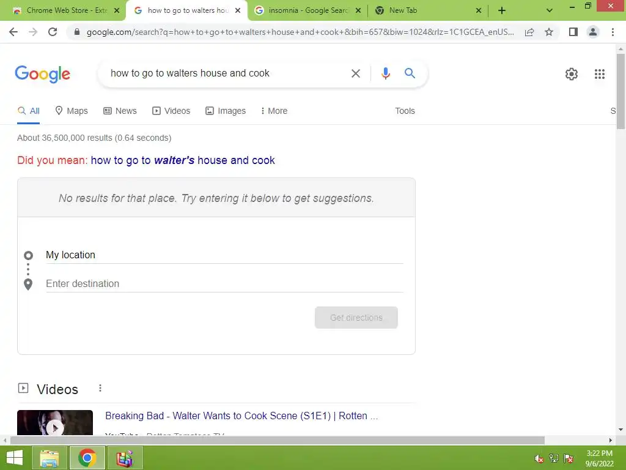Open the Chrome profile avatar

[x=593, y=32]
